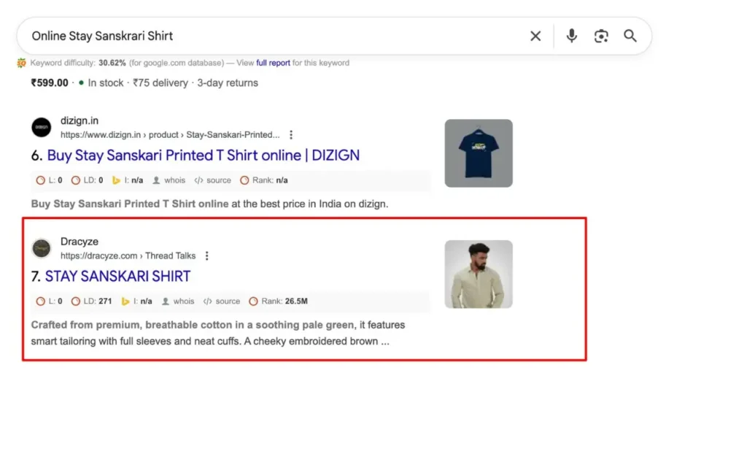Open more options for dizign.in result
This screenshot has width=747, height=465.
(291, 135)
